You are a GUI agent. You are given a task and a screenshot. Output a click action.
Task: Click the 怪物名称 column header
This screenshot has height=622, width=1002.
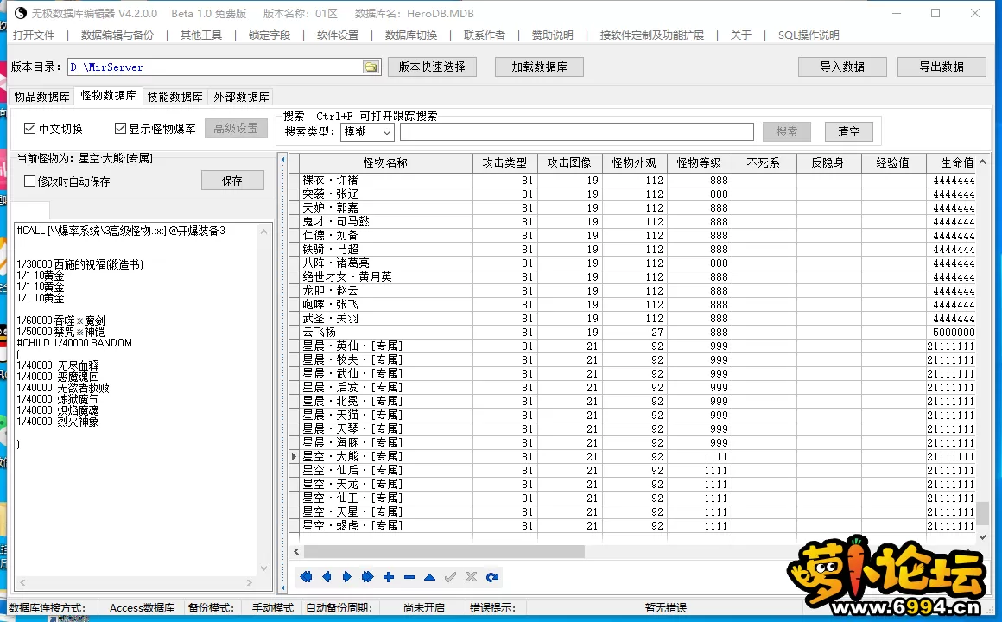(x=386, y=163)
